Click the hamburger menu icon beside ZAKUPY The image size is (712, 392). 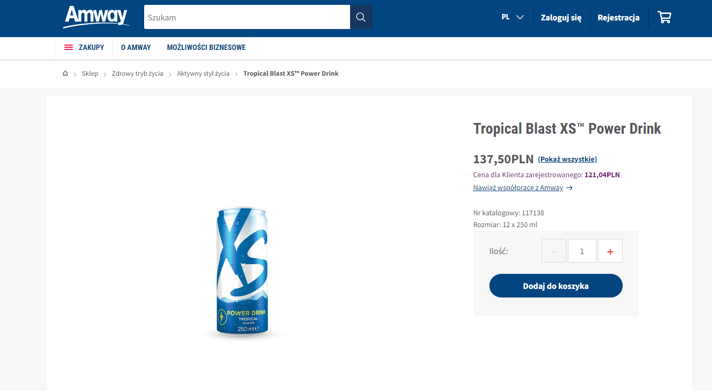coord(68,47)
